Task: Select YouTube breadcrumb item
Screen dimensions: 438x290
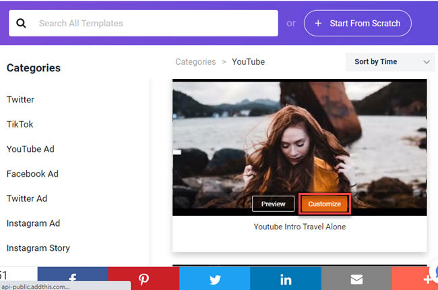Action: click(249, 61)
